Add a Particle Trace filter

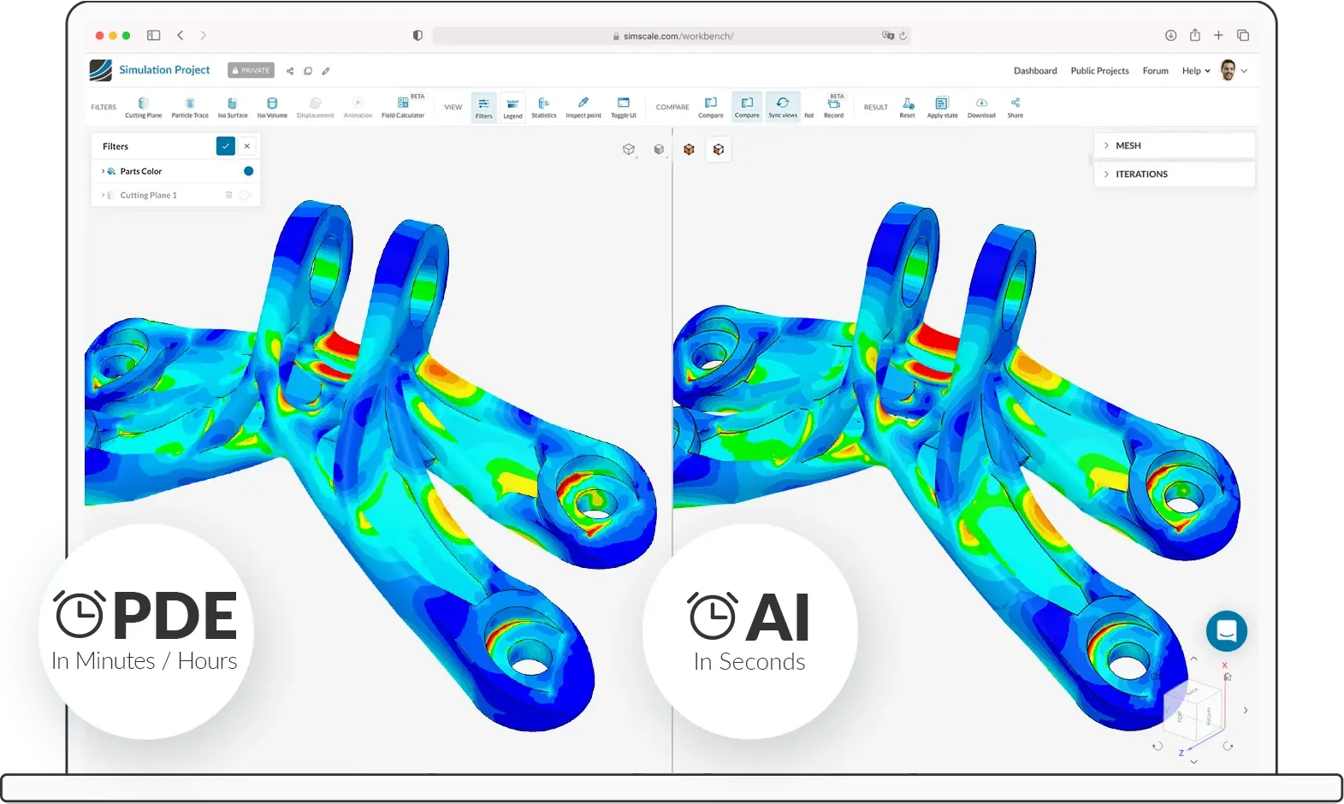point(190,108)
